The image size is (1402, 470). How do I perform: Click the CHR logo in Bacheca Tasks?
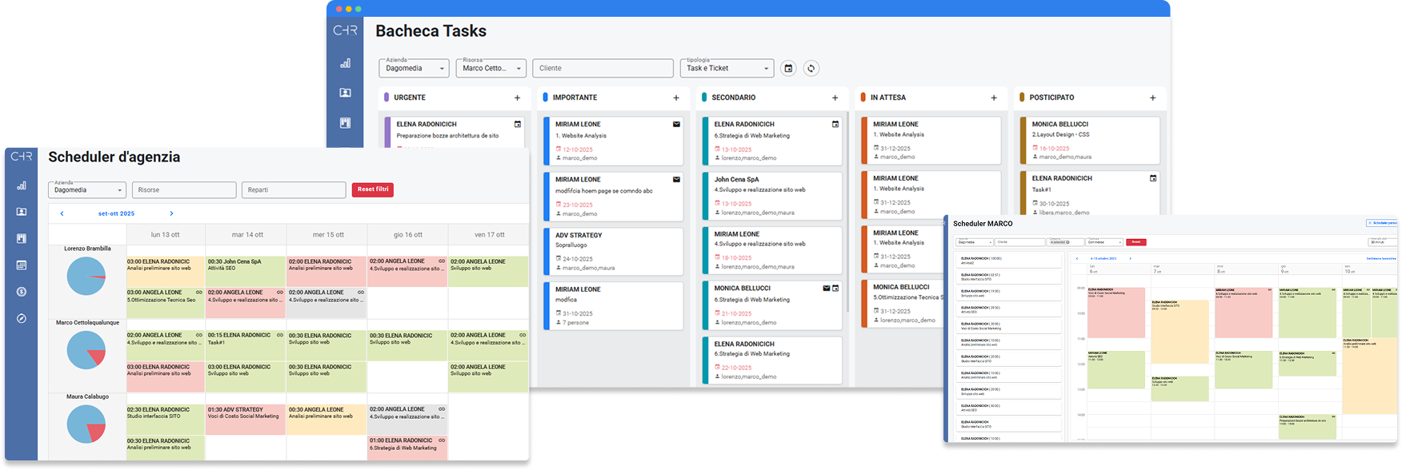click(345, 30)
